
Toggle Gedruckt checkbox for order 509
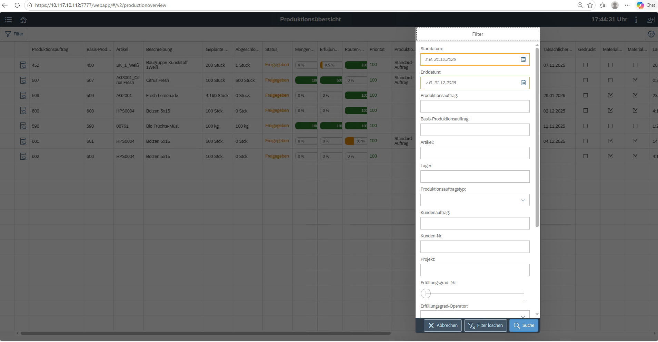[586, 95]
